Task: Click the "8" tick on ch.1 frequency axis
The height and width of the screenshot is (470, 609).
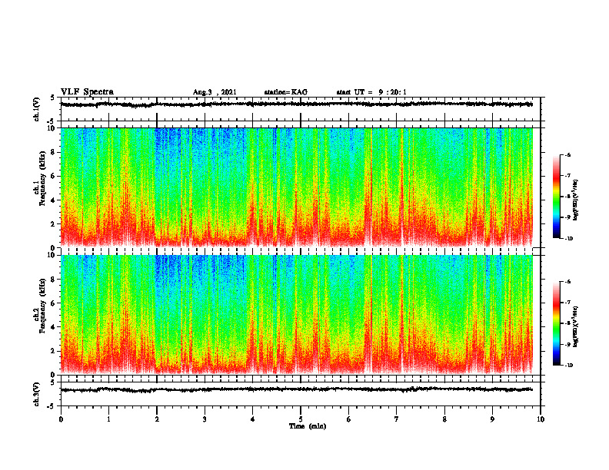Action: pos(53,152)
